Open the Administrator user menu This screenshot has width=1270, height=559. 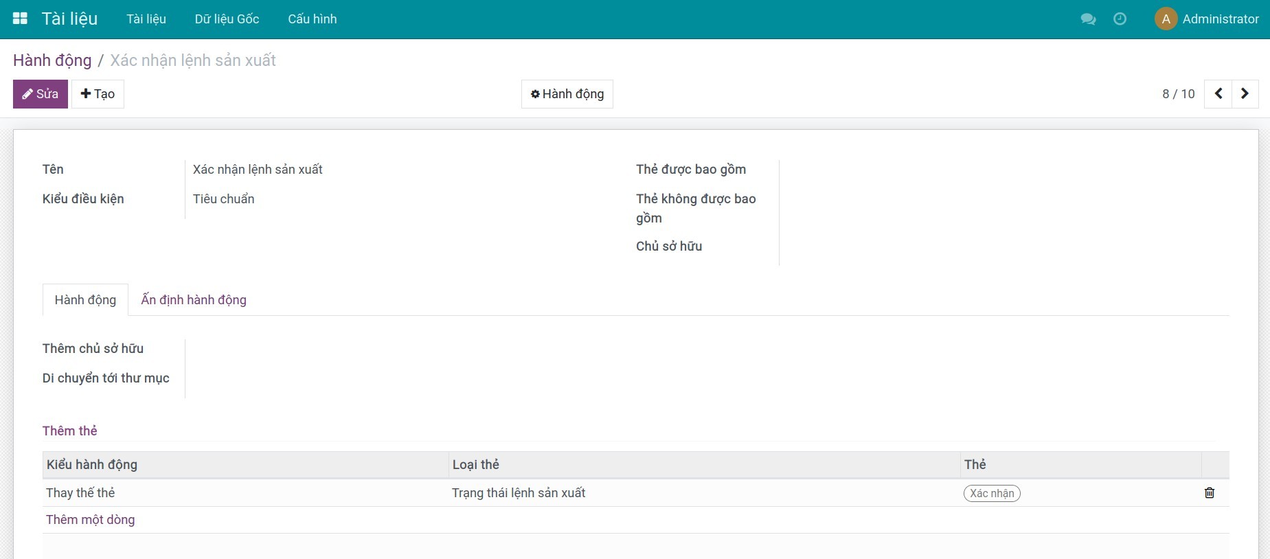pyautogui.click(x=1220, y=19)
